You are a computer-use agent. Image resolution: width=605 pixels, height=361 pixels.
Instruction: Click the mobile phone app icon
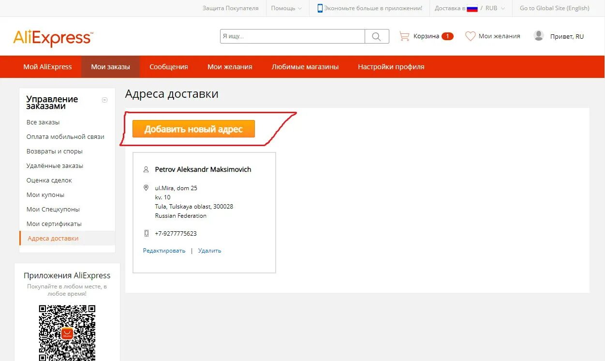tap(320, 8)
